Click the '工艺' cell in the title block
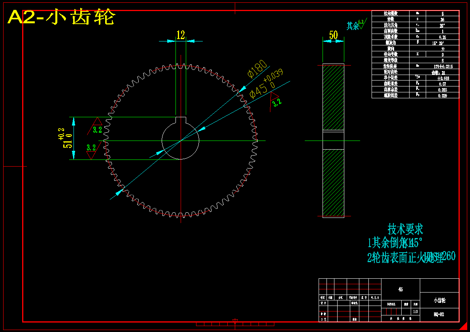Viewport: 470px width, 332px height. (x=323, y=319)
